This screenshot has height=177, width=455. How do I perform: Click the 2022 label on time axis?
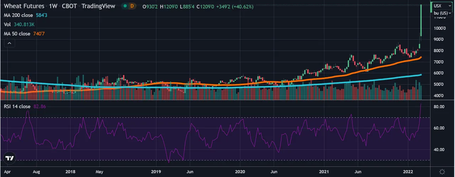pos(408,172)
